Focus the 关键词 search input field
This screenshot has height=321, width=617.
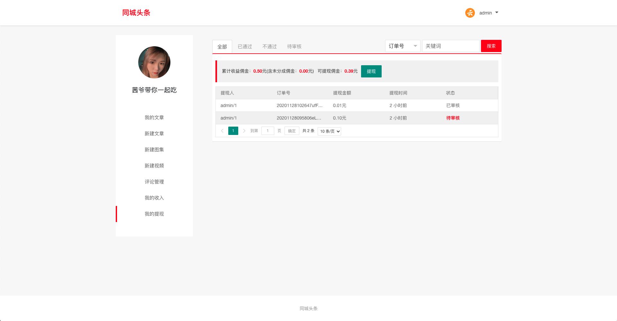[x=450, y=46]
